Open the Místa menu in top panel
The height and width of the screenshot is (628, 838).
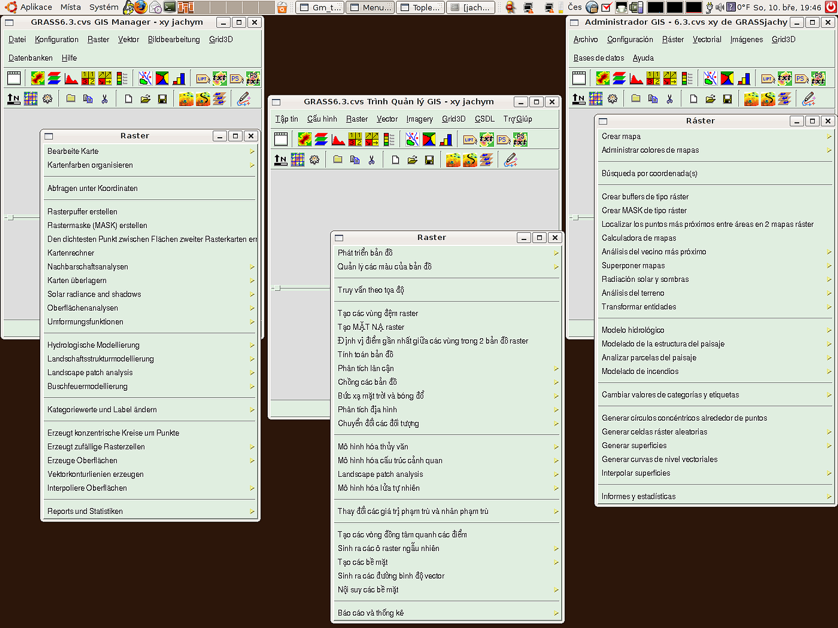tap(70, 7)
